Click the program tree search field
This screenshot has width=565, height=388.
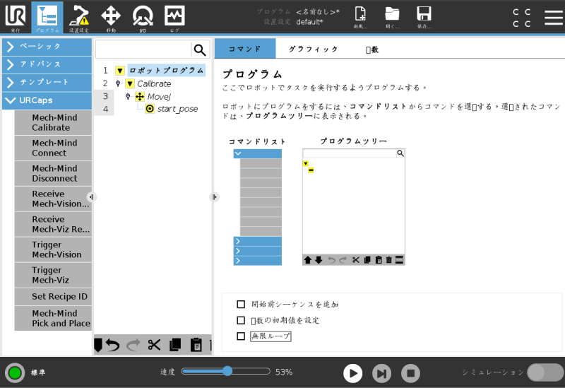pyautogui.click(x=143, y=49)
